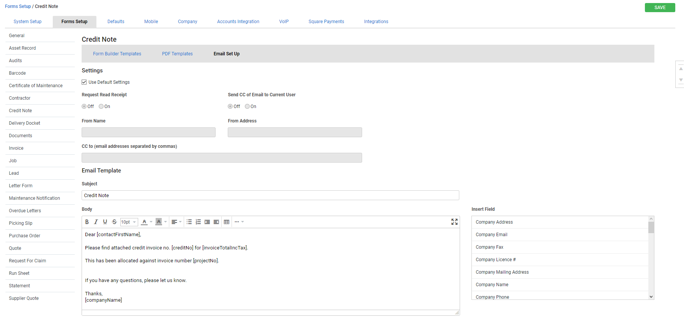Image resolution: width=684 pixels, height=326 pixels.
Task: Click the page scroll up arrow widget
Action: point(681,69)
